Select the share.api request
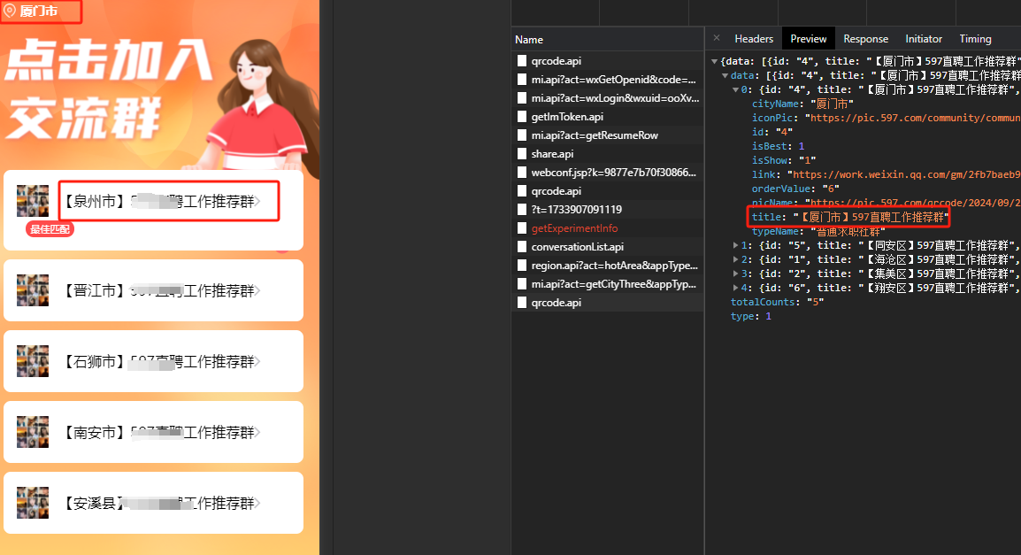This screenshot has height=555, width=1021. 607,154
